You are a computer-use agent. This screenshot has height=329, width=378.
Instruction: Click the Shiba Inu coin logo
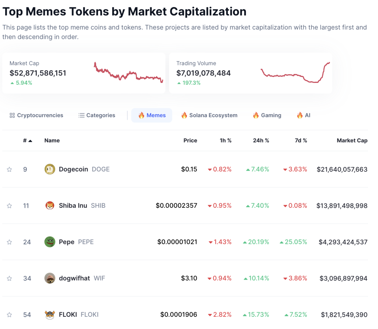pyautogui.click(x=50, y=206)
